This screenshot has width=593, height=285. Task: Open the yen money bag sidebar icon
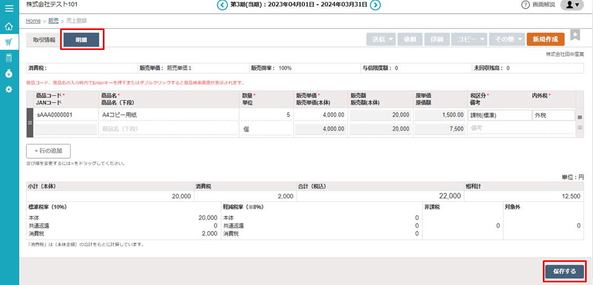pyautogui.click(x=9, y=74)
